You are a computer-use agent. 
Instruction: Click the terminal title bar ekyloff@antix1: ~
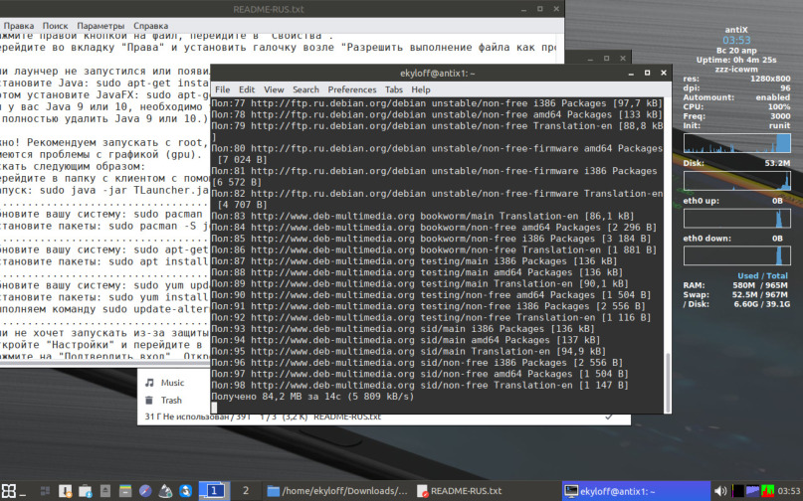point(437,74)
